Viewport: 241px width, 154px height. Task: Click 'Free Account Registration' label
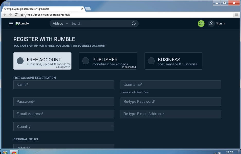click(34, 78)
